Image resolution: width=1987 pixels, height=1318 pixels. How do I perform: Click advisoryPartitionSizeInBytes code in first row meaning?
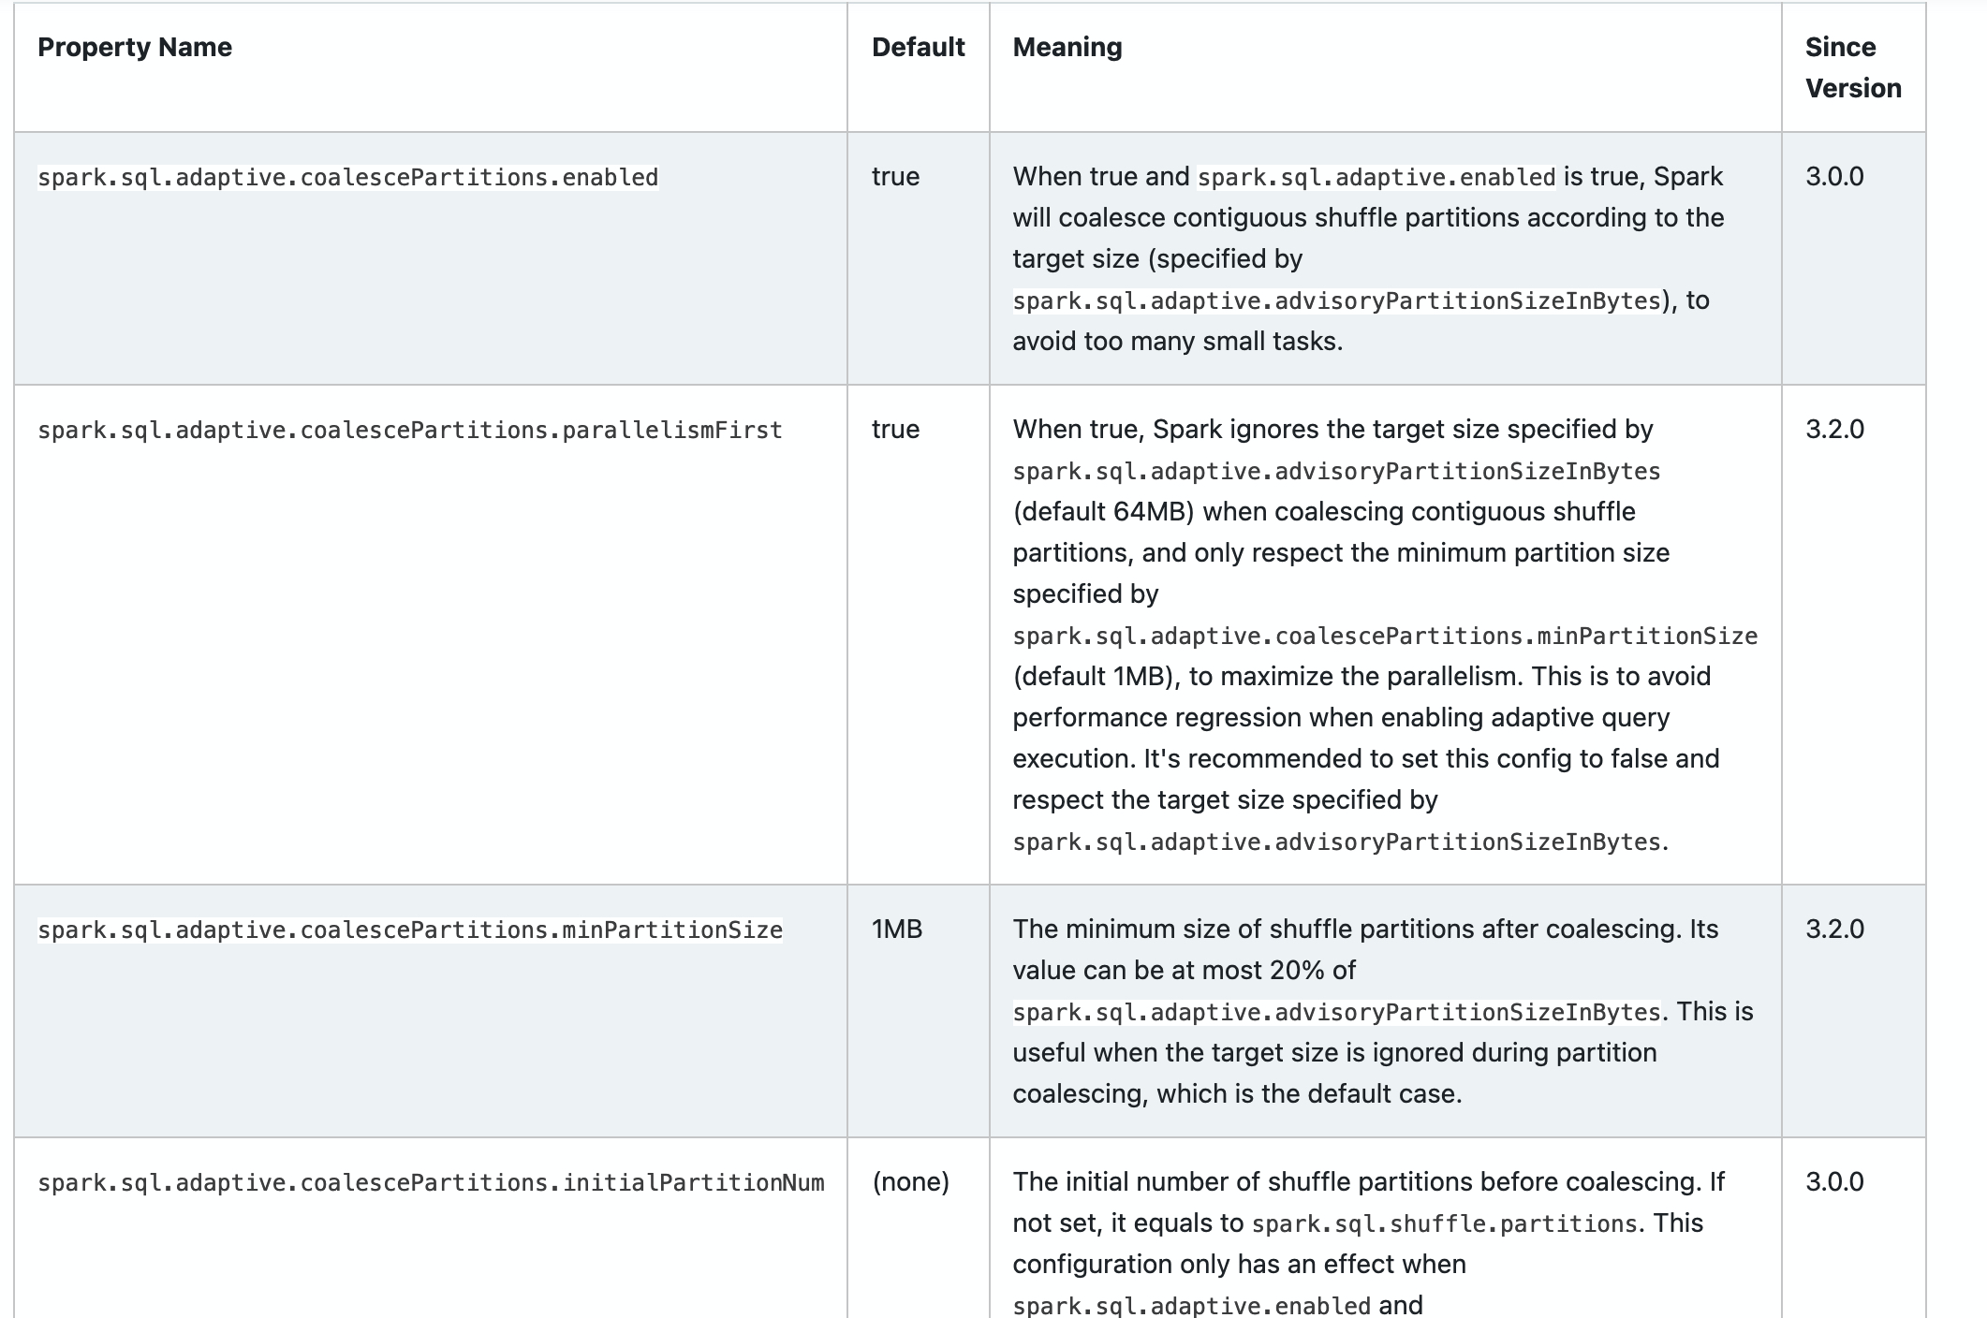[x=1336, y=300]
